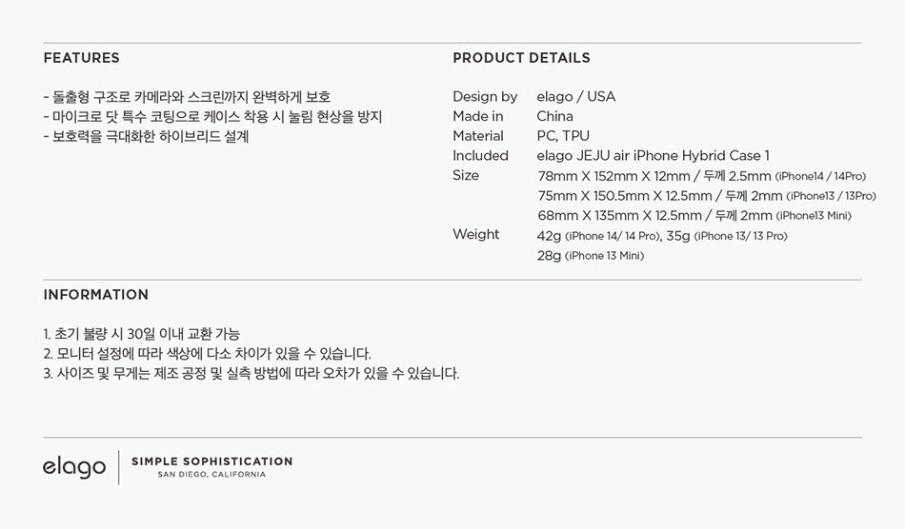
Task: Select the 'China' value text
Action: 554,116
